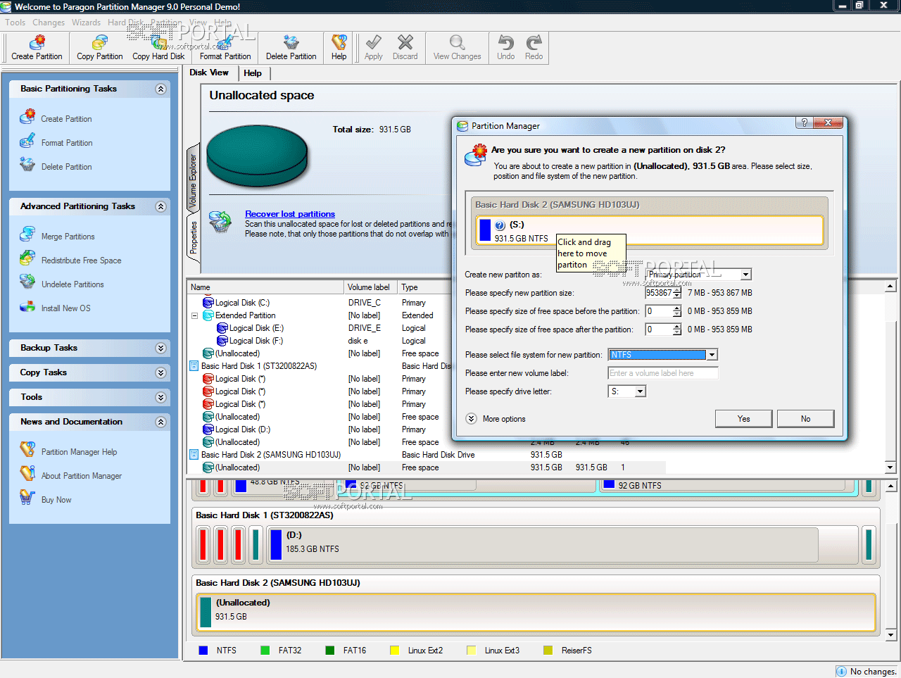Open Partition Manager Help in the sidebar
The height and width of the screenshot is (678, 901).
79,452
